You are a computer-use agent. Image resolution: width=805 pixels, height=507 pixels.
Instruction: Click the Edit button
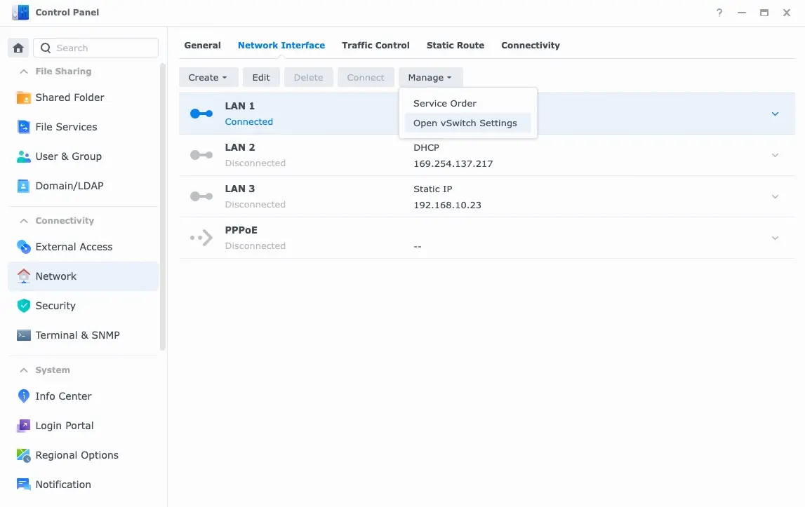261,77
